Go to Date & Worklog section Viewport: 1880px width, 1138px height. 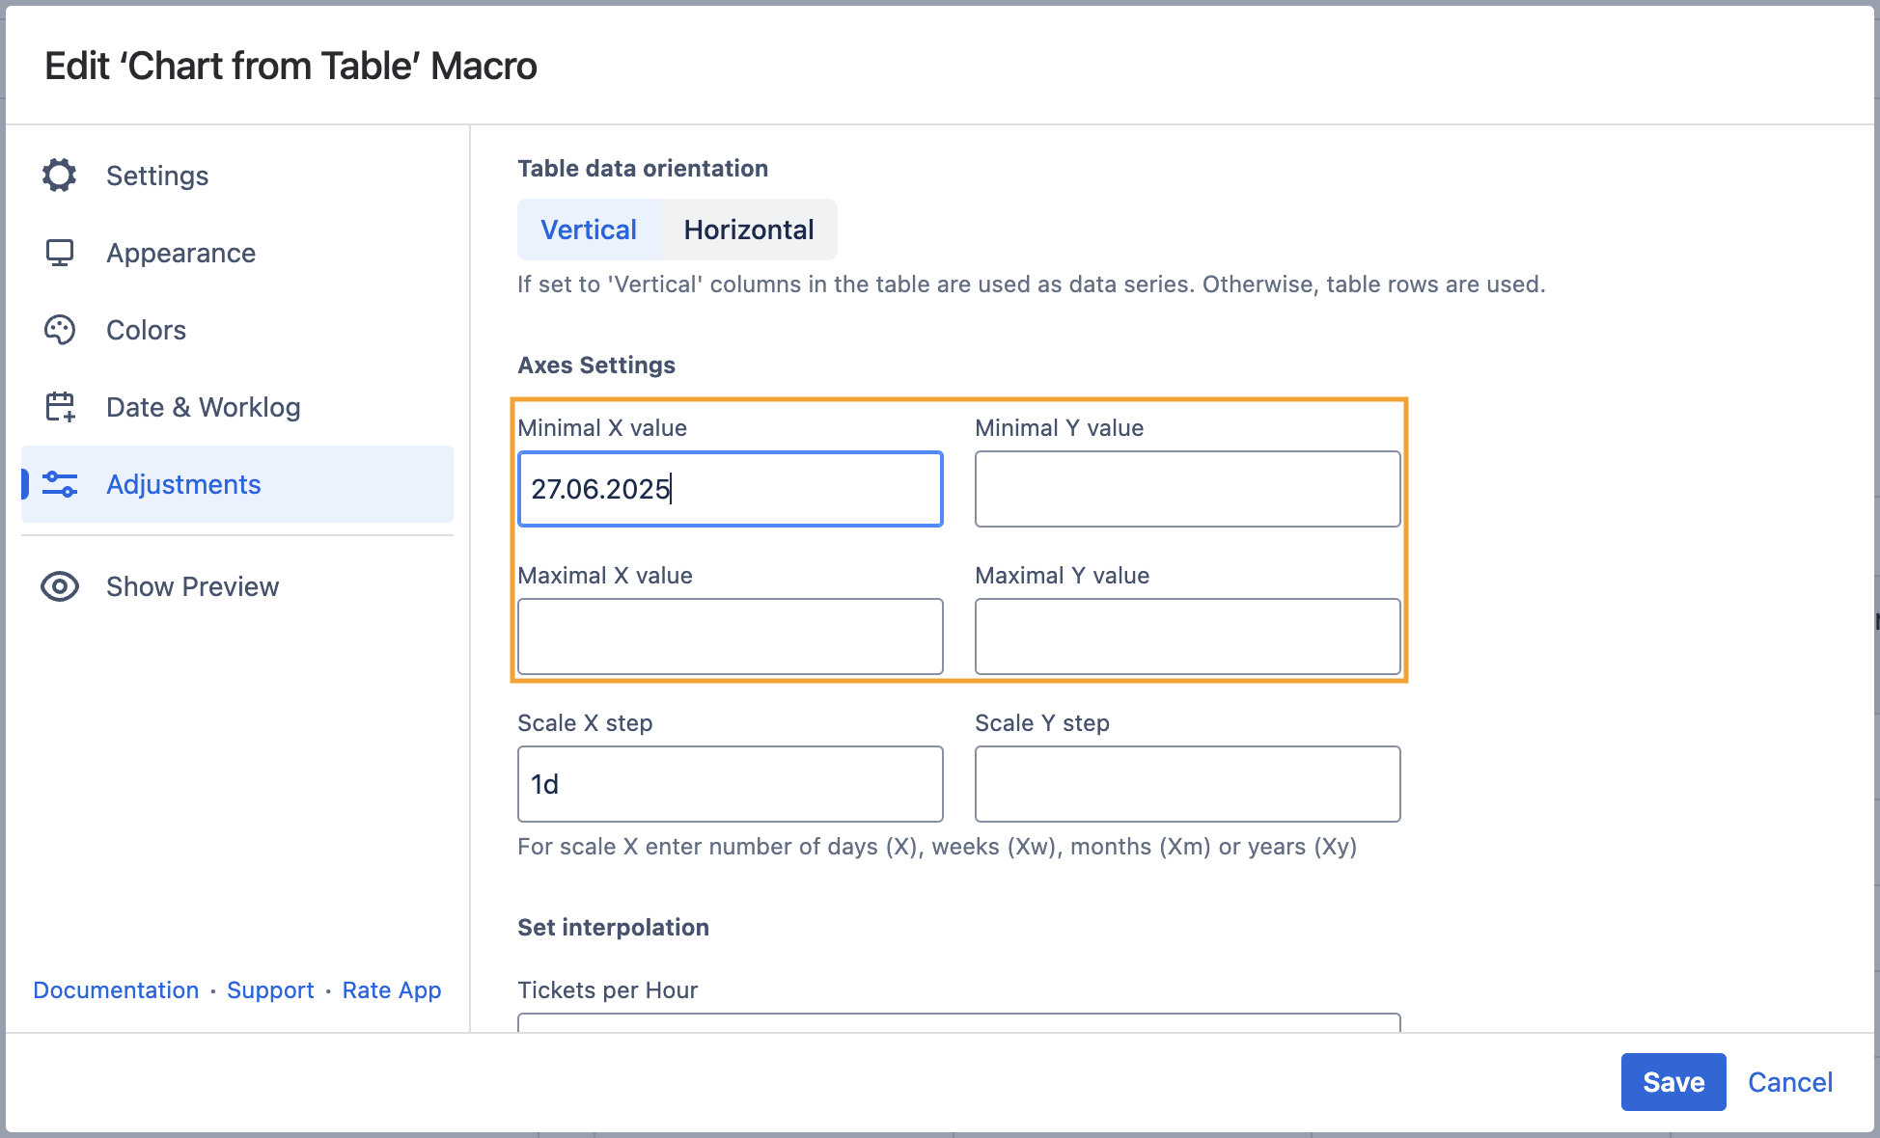point(203,407)
